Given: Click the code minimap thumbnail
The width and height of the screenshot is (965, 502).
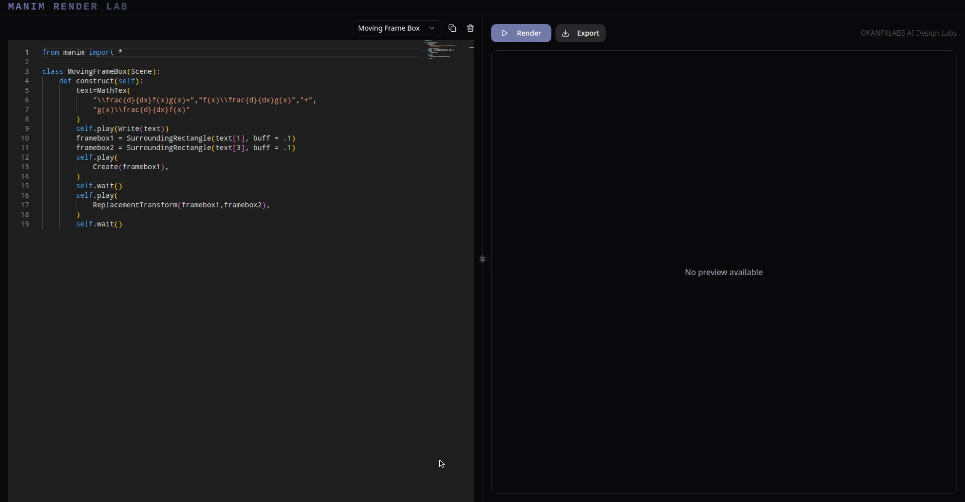Looking at the screenshot, I should pyautogui.click(x=441, y=50).
